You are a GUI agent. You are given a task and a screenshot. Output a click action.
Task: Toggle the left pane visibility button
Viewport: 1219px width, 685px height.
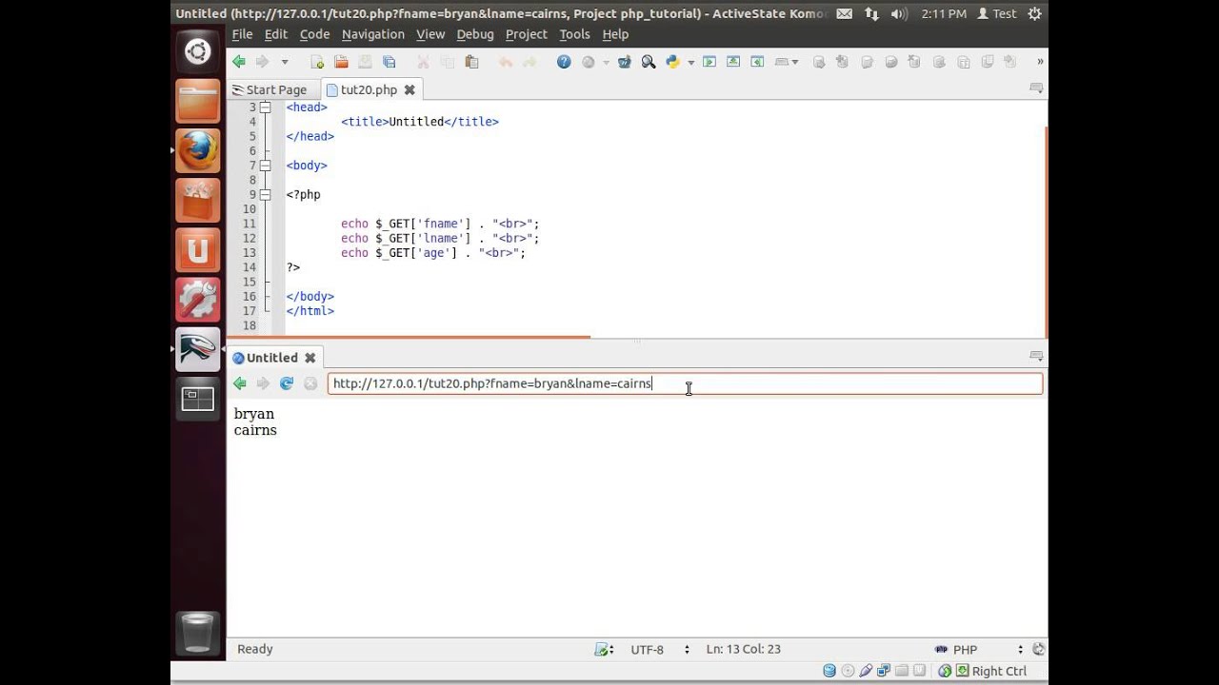(x=709, y=62)
